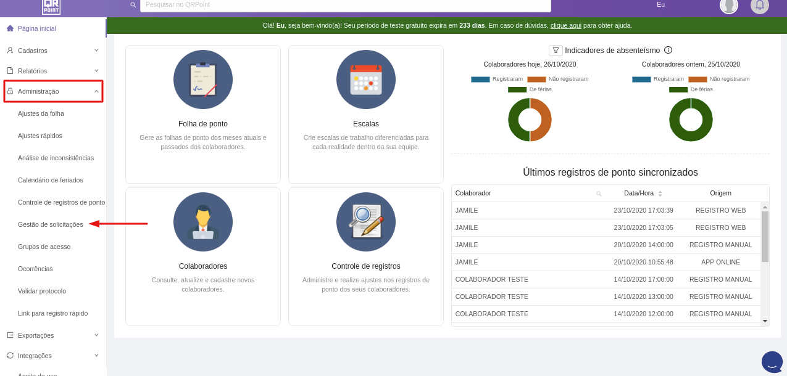The width and height of the screenshot is (787, 376).
Task: Open Gestão de solicitações
Action: [x=51, y=224]
